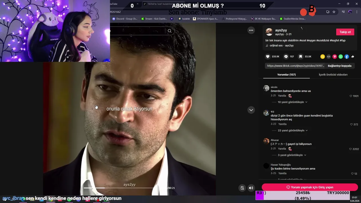The width and height of the screenshot is (361, 203).
Task: Open ays2yy profile avatar
Action: click(x=269, y=32)
